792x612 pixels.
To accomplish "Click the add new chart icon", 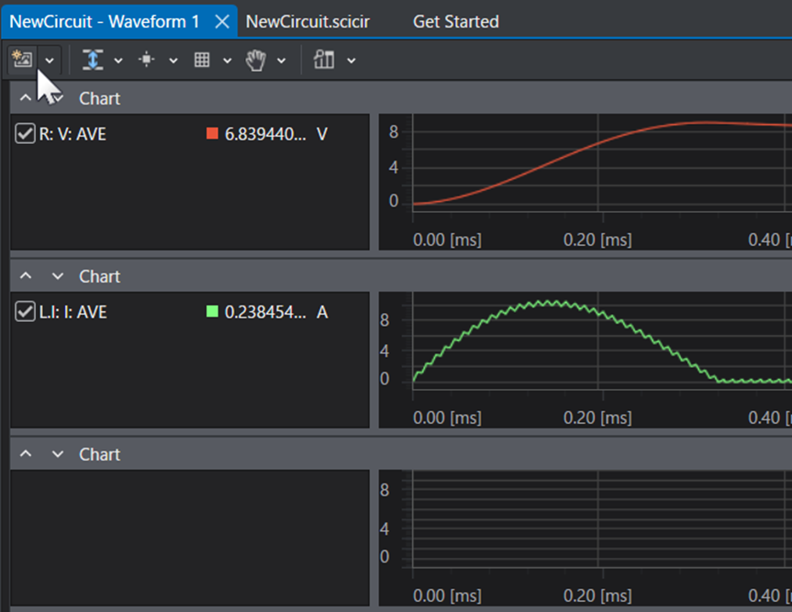I will point(22,60).
